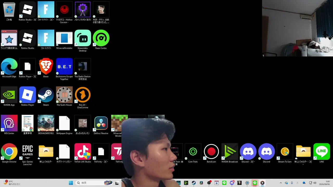Launch the blue Roblox Player shortcut
The image size is (333, 187).
coord(27,96)
